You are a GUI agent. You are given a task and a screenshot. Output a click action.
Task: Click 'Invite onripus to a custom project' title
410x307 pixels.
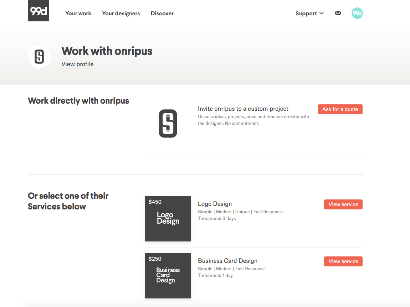[243, 109]
